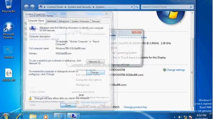The image size is (213, 119).
Task: Click the Control Panel back arrow
Action: tap(26, 7)
